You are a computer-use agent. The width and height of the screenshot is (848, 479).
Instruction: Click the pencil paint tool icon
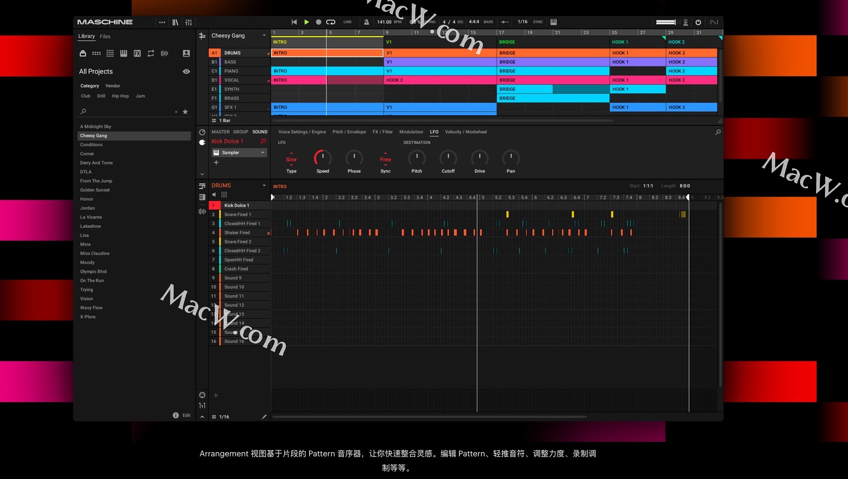(264, 417)
